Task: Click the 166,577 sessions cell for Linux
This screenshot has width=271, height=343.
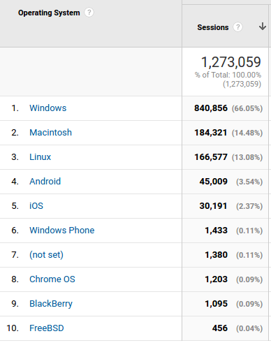Action: [x=211, y=157]
